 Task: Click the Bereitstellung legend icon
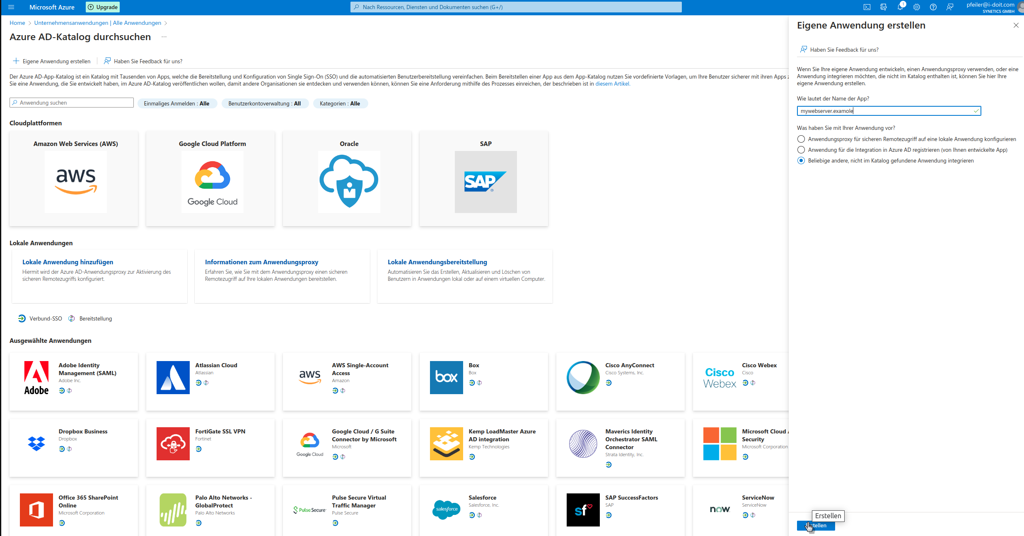pyautogui.click(x=72, y=318)
